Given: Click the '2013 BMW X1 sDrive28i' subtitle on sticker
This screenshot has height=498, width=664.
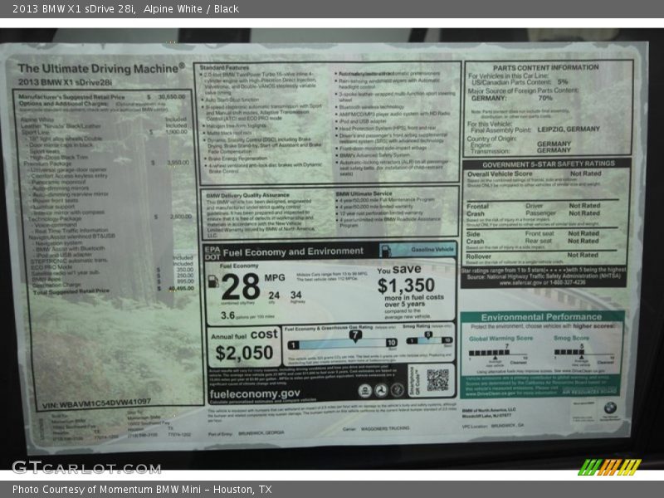Looking at the screenshot, I should click(x=65, y=82).
